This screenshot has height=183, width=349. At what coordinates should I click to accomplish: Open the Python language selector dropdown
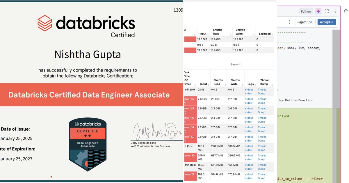click(306, 11)
